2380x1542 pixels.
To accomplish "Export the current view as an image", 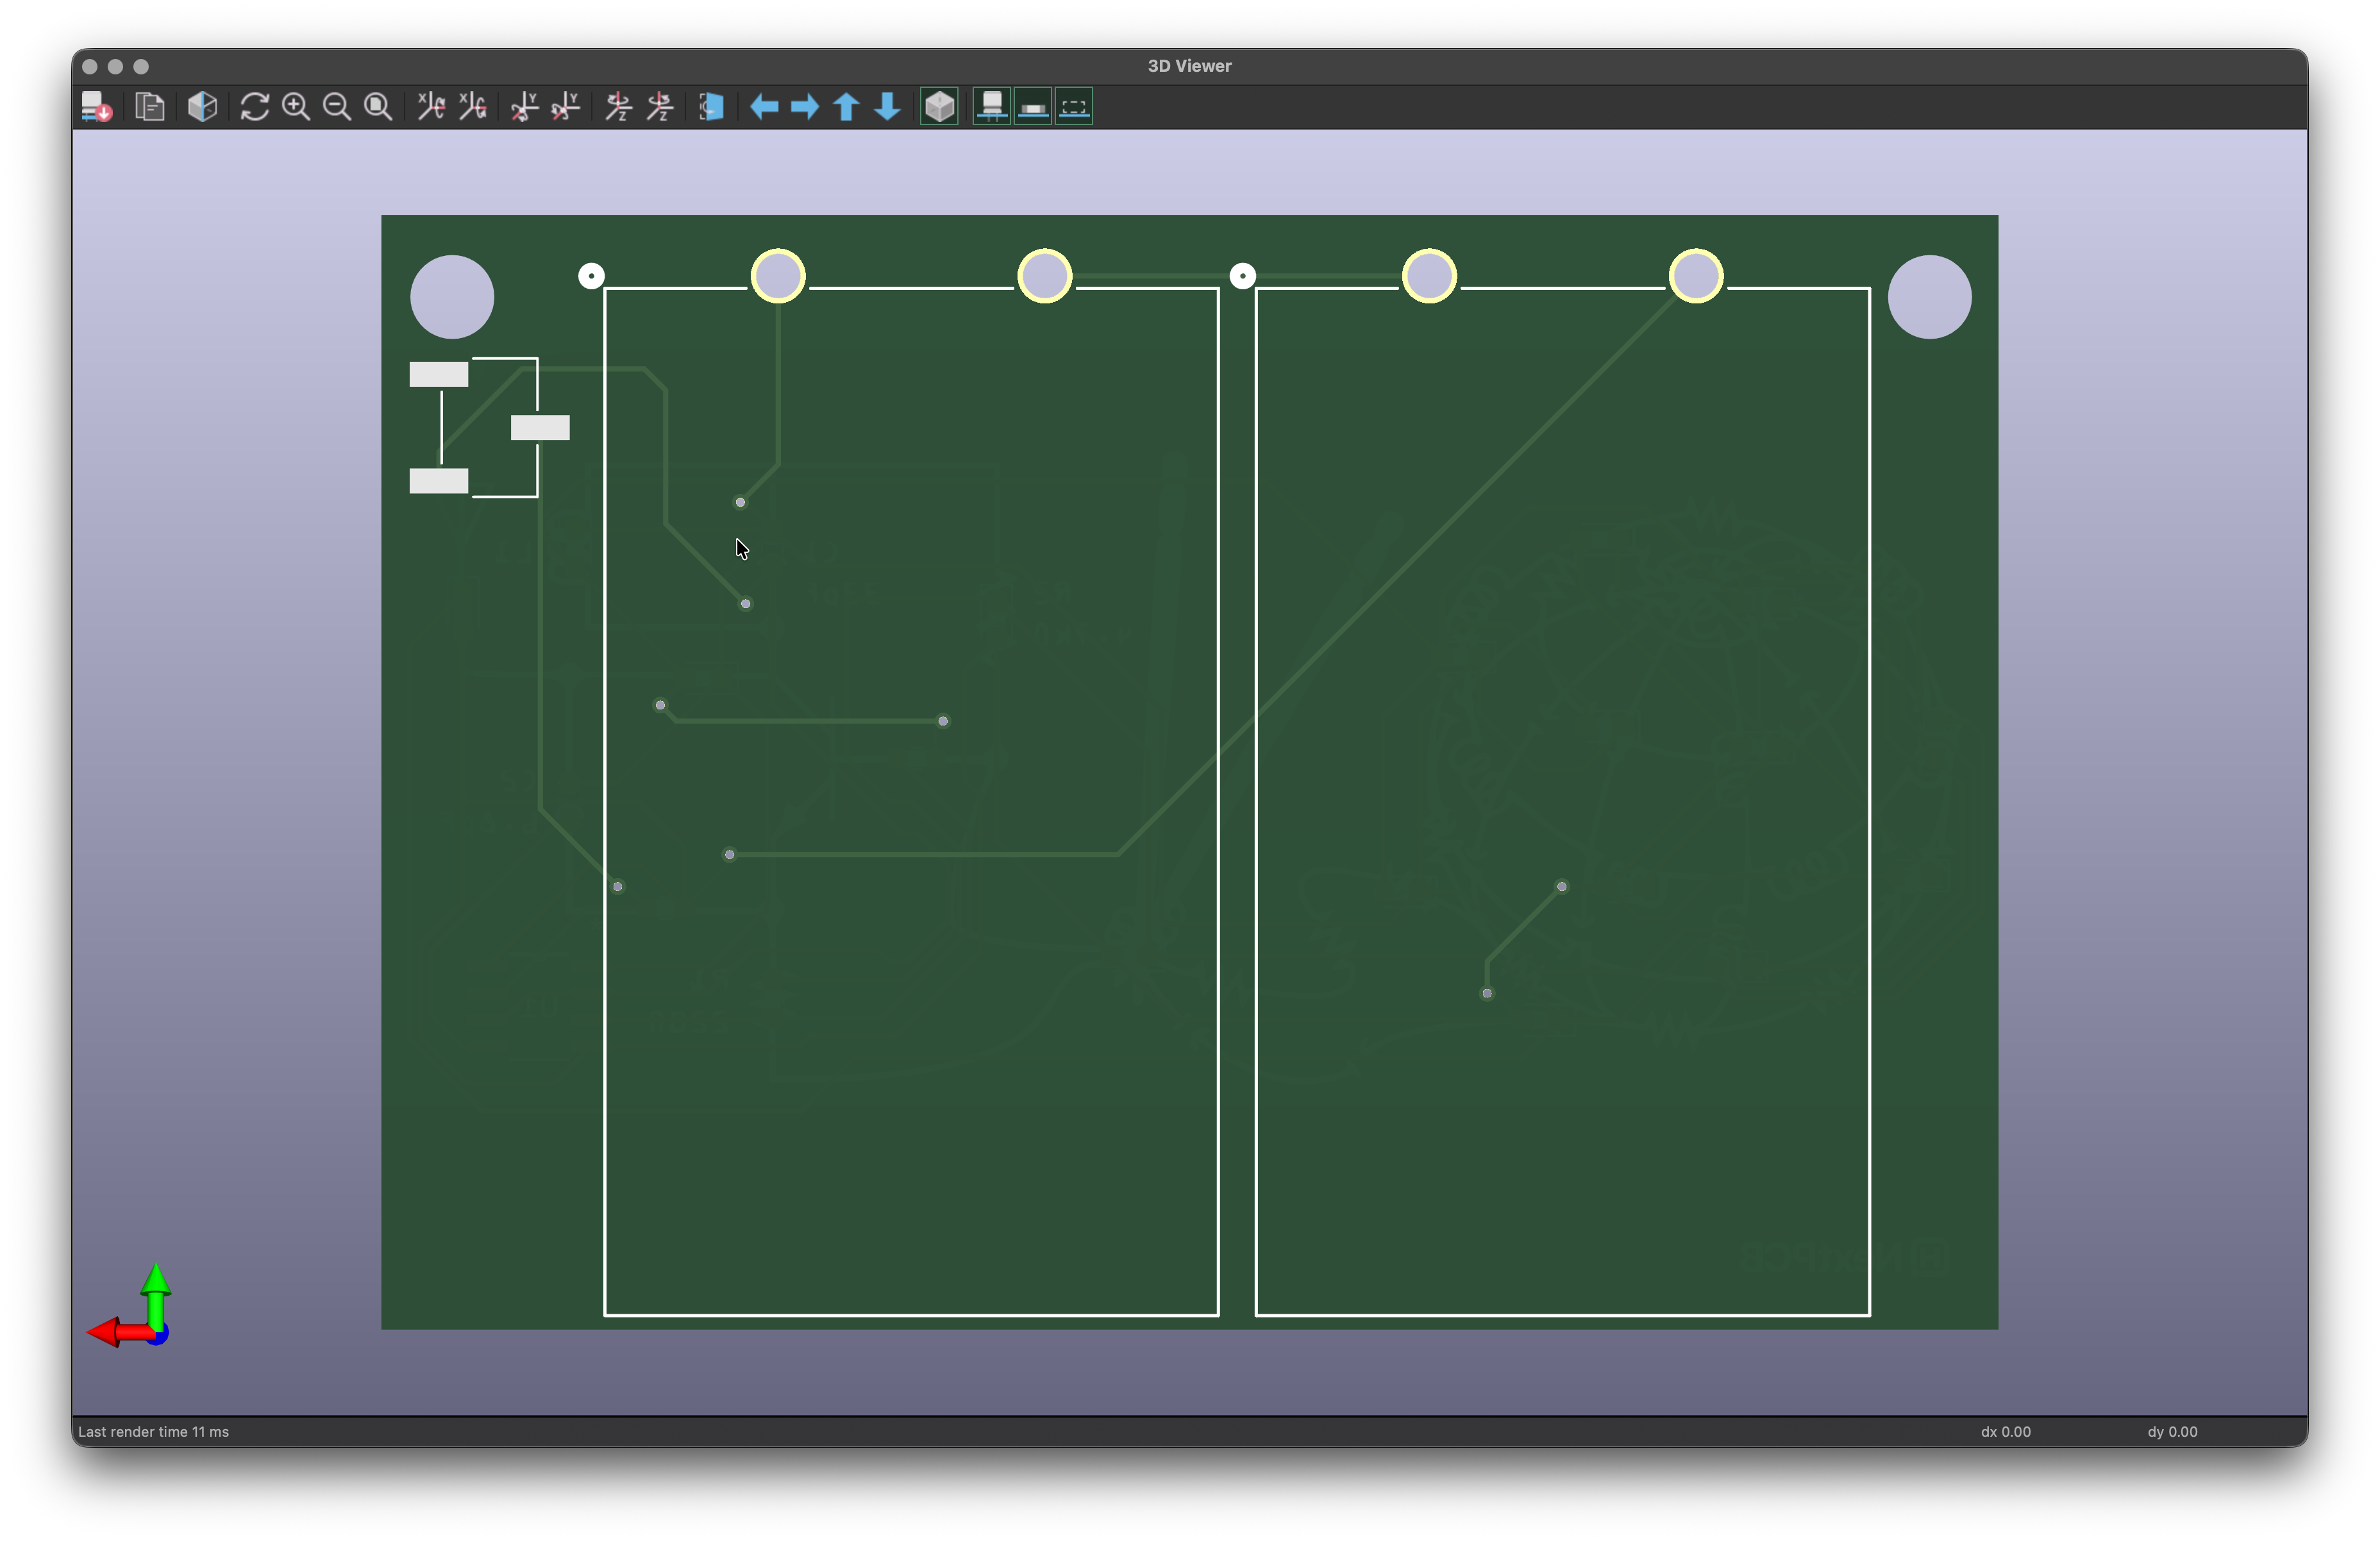I will pyautogui.click(x=97, y=107).
